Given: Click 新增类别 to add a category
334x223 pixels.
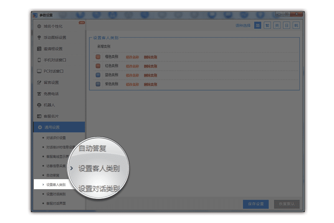Looking at the screenshot, I should 104,46.
